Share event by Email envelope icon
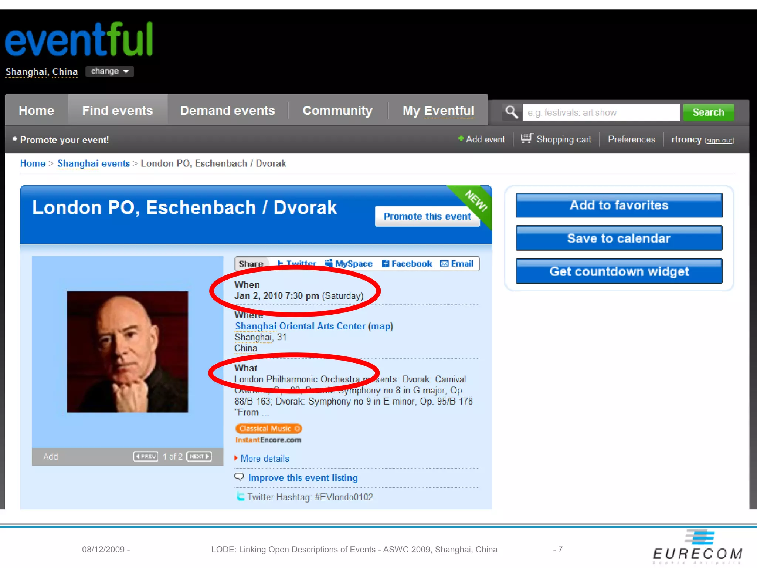This screenshot has height=568, width=757. click(444, 264)
